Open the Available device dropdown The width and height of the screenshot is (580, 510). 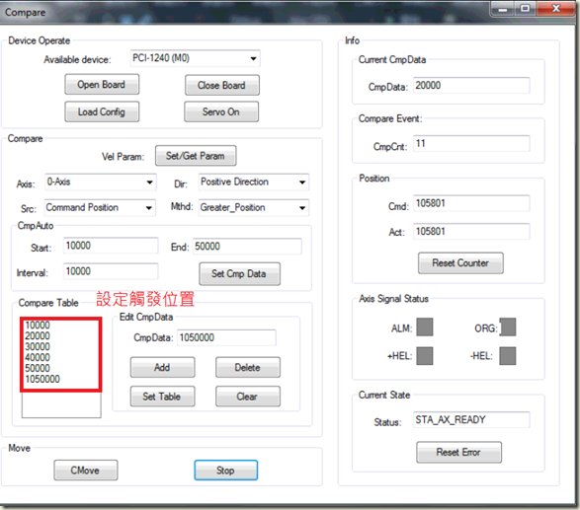click(x=195, y=58)
